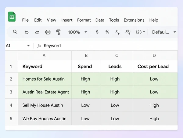183x138 pixels.
Task: Select the Sell My House Austin cell
Action: (x=45, y=105)
